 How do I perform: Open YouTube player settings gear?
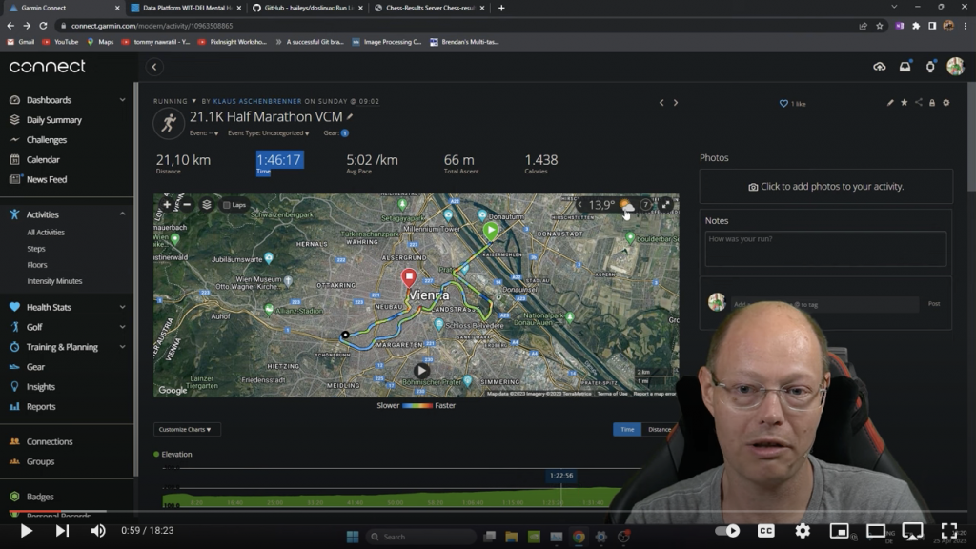click(x=803, y=530)
